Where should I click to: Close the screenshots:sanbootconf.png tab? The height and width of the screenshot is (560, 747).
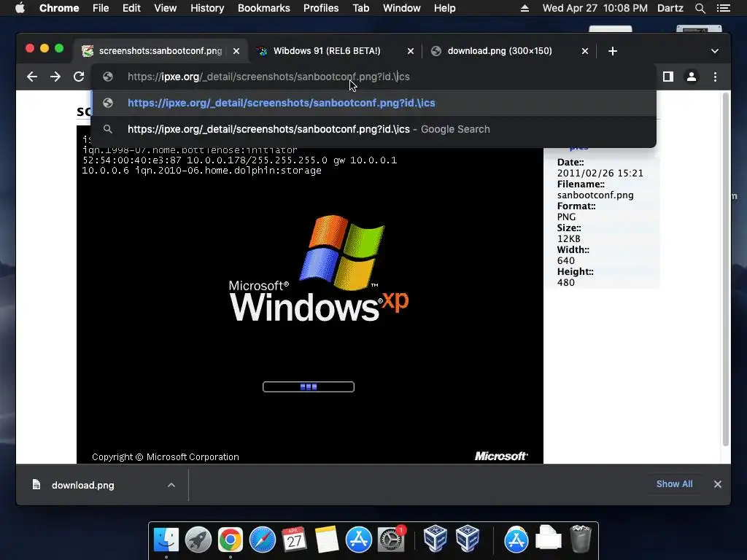coord(236,51)
